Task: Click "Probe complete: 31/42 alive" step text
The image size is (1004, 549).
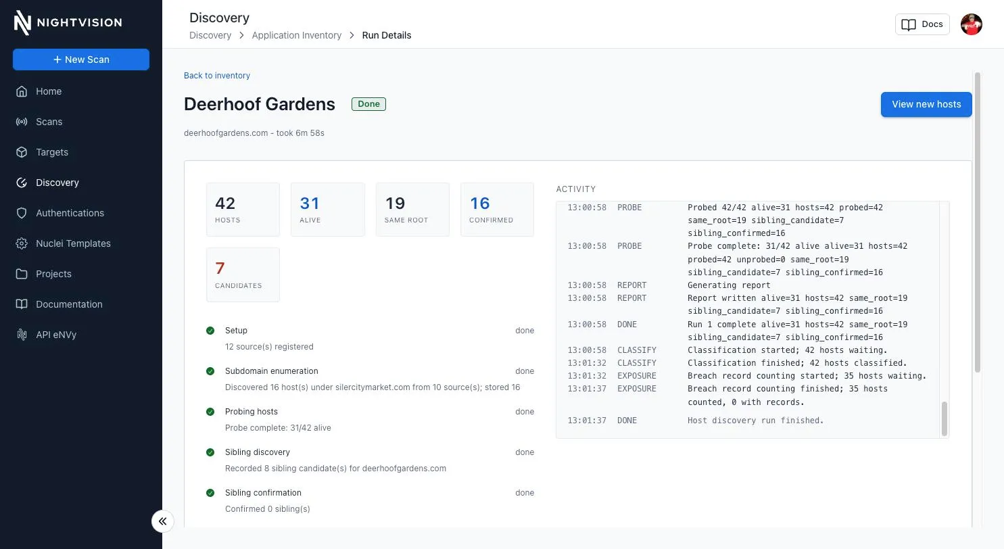Action: click(278, 428)
